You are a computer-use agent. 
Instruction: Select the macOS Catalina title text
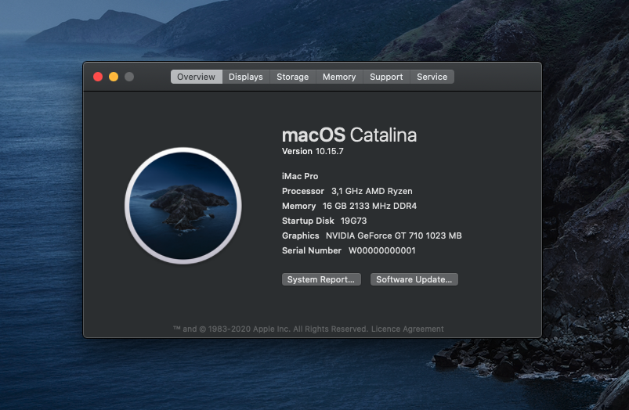(349, 135)
